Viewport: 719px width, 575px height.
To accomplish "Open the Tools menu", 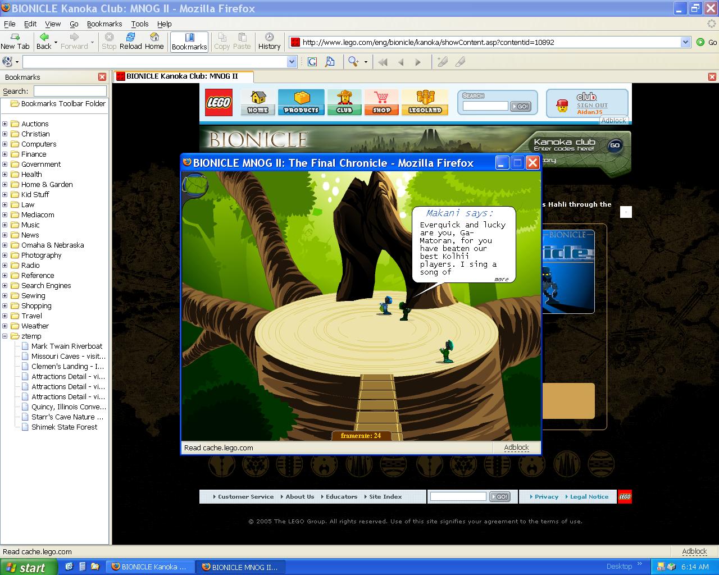I will 140,24.
